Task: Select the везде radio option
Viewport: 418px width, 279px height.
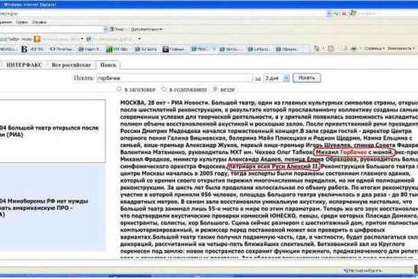Action: coord(215,89)
